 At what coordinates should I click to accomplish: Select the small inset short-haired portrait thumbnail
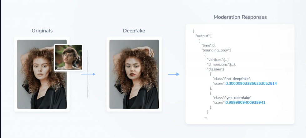[68, 57]
